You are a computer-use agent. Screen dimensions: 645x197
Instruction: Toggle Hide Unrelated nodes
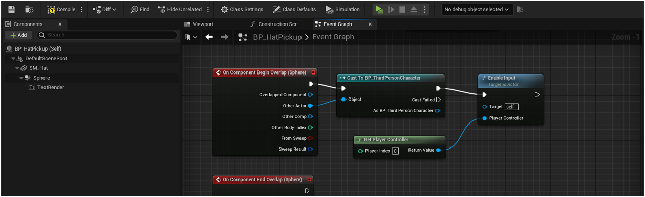pyautogui.click(x=180, y=9)
